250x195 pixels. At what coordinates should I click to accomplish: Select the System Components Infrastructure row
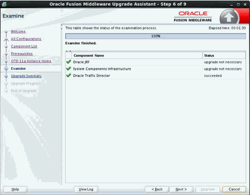tap(156, 69)
